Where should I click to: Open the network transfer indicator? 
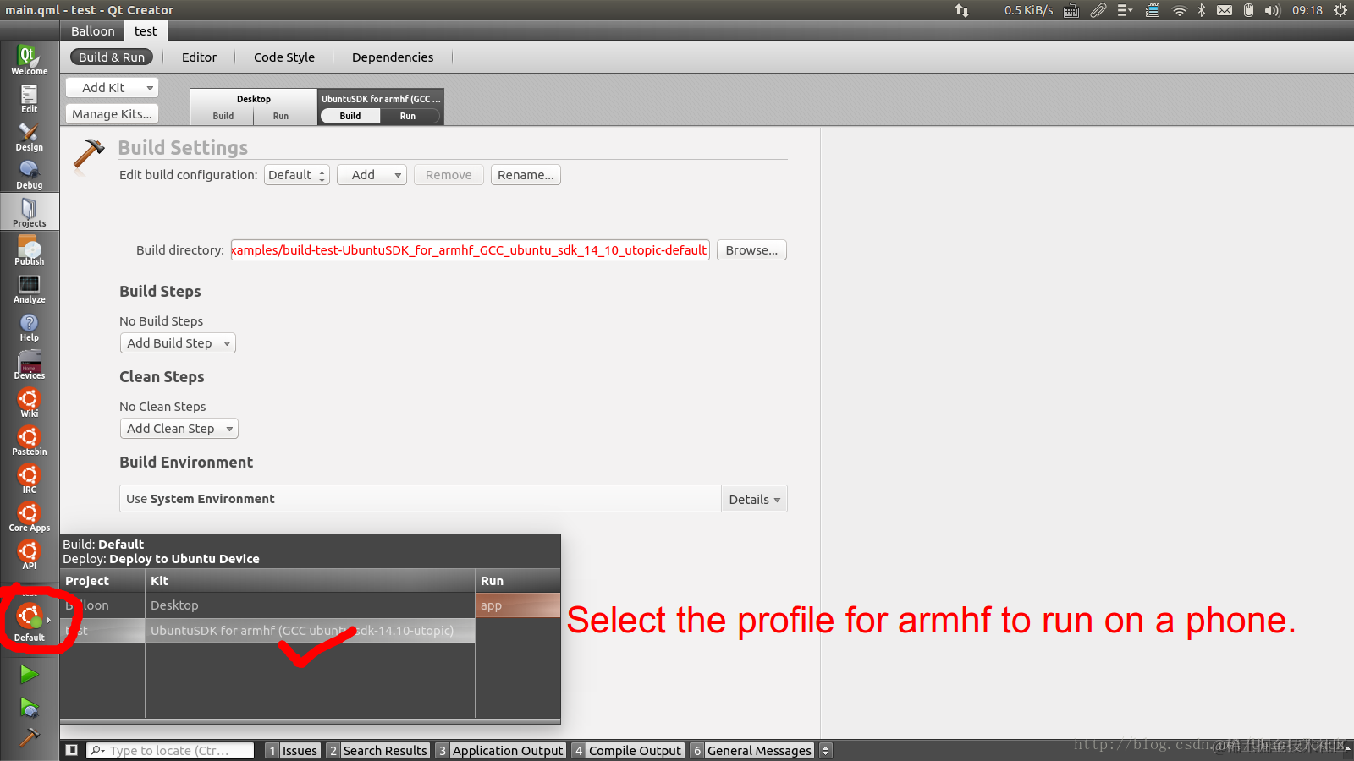(x=962, y=10)
